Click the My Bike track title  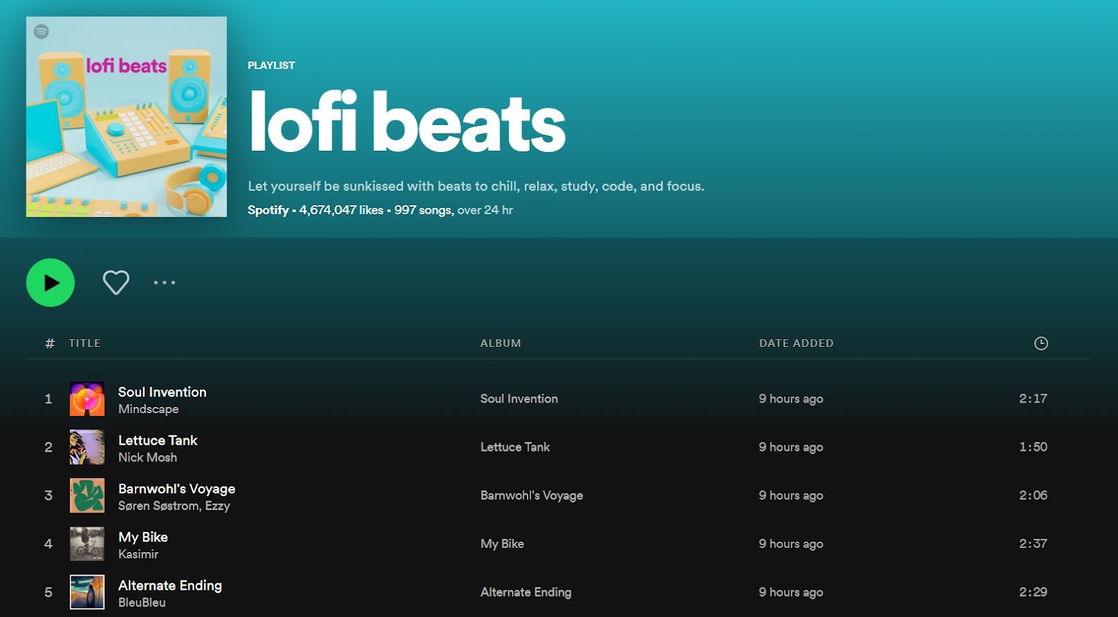143,537
